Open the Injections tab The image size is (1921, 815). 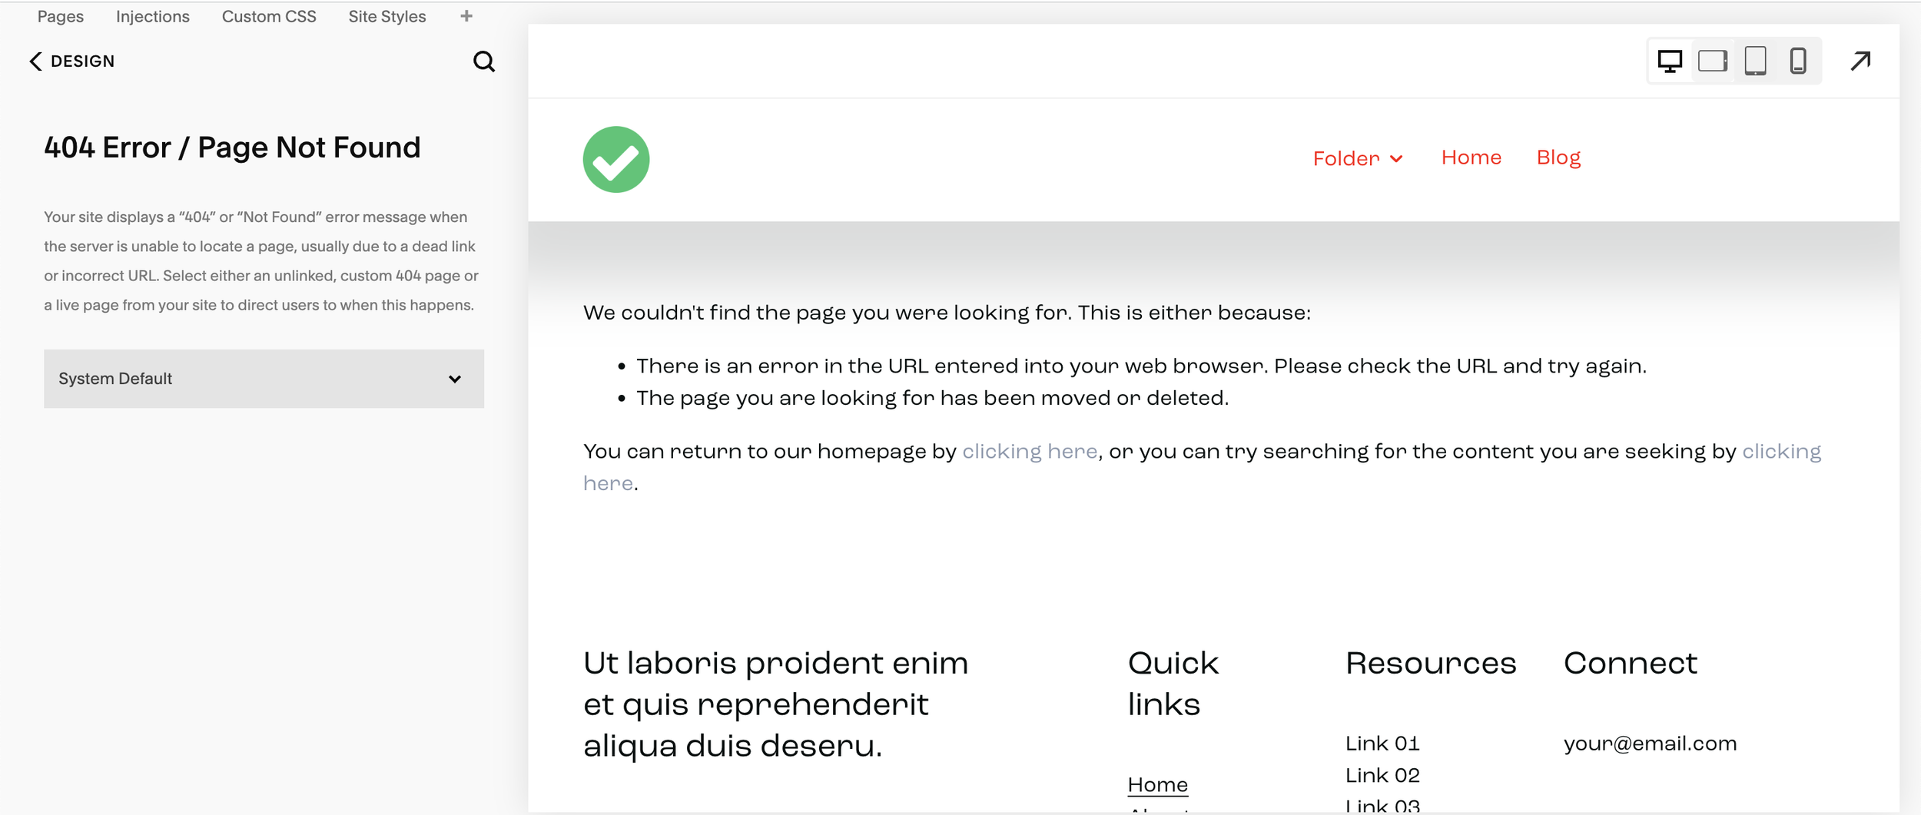pos(153,16)
